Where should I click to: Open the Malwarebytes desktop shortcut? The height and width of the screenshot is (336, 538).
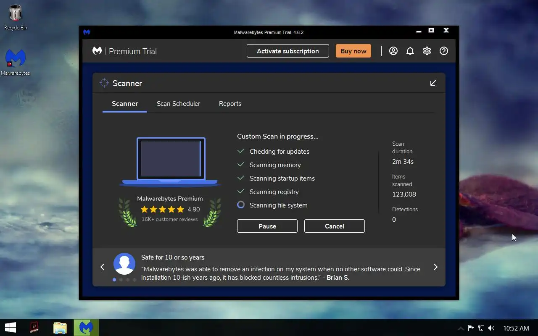click(16, 62)
